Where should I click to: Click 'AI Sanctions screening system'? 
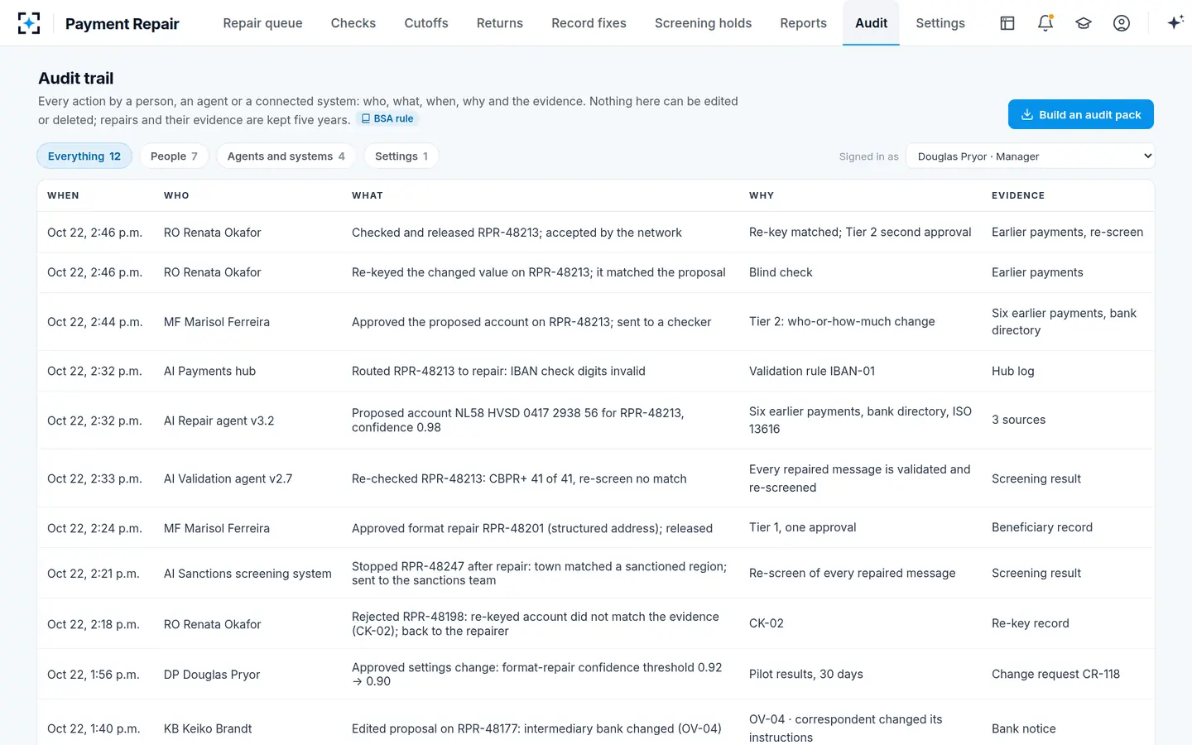tap(248, 574)
